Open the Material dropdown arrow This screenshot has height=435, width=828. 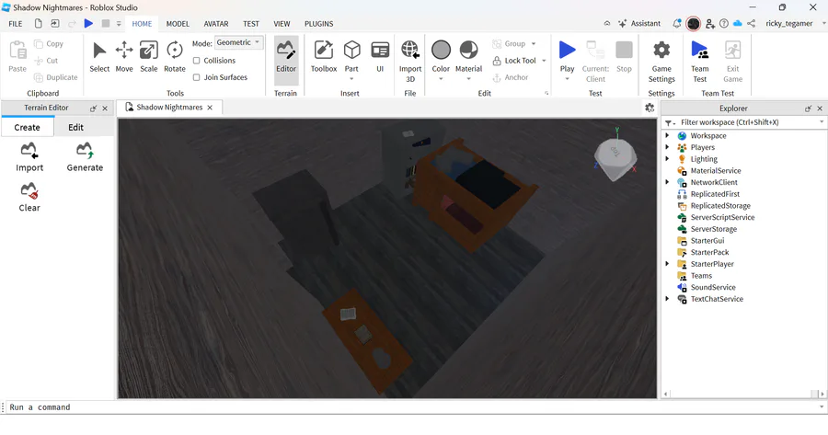468,79
